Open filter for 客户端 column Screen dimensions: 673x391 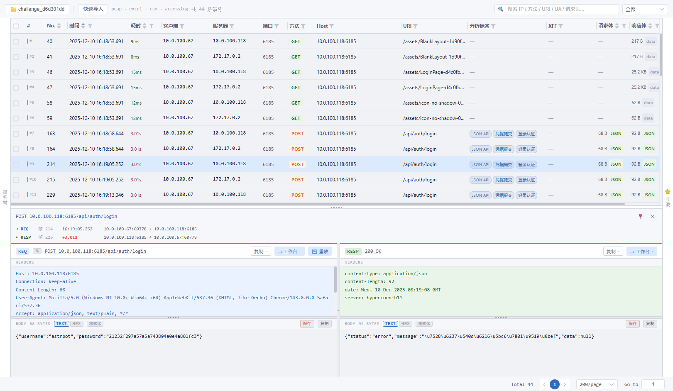(x=182, y=26)
